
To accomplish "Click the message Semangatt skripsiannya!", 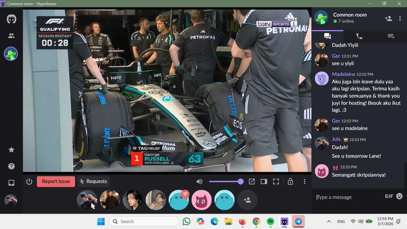I will 359,175.
